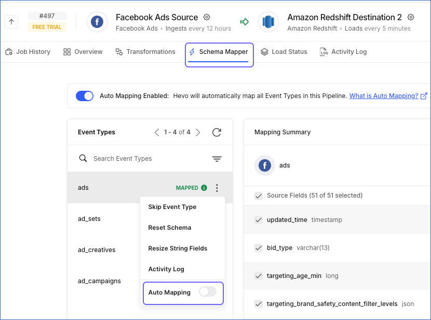Uncheck the bid_type field checkbox
The width and height of the screenshot is (431, 320).
[259, 248]
